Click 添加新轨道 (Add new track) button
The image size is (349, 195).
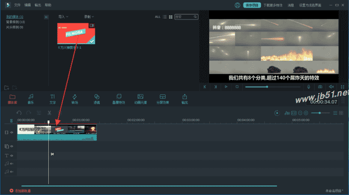[x=20, y=191]
